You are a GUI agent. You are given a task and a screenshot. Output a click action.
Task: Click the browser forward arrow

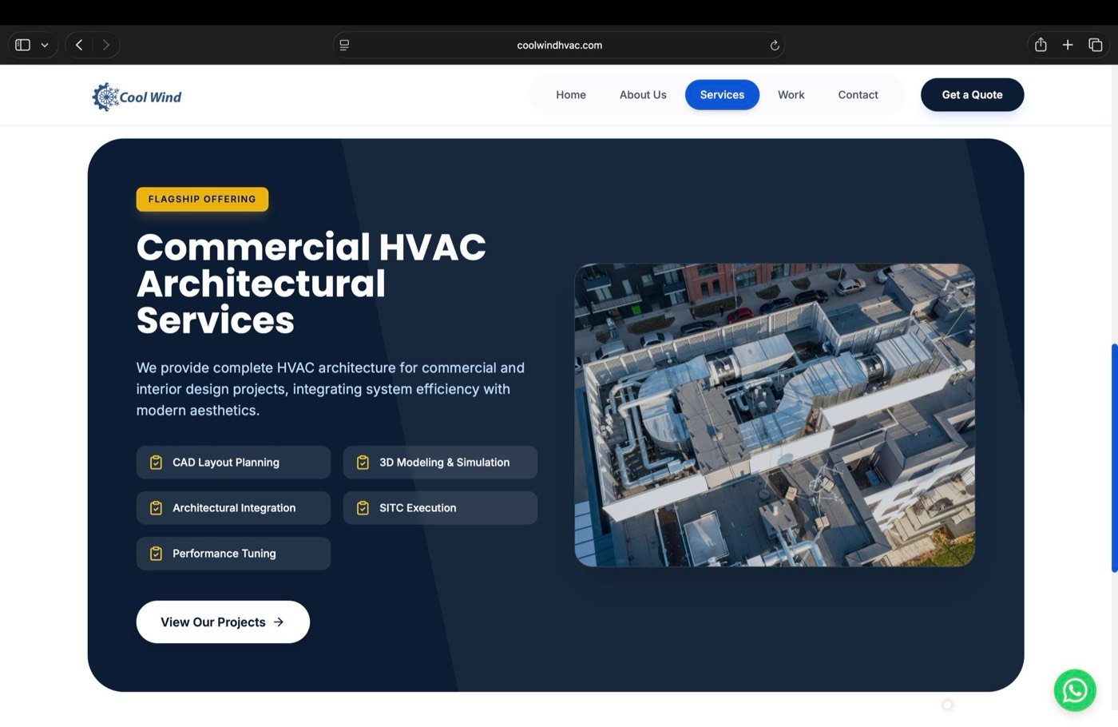coord(106,45)
